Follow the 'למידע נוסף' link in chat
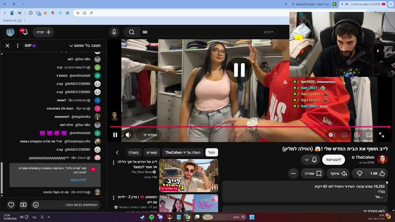 click(x=78, y=180)
